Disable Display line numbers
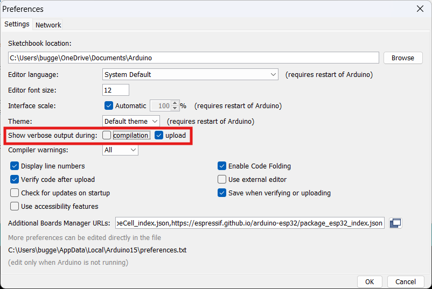This screenshot has height=289, width=432. coord(15,166)
